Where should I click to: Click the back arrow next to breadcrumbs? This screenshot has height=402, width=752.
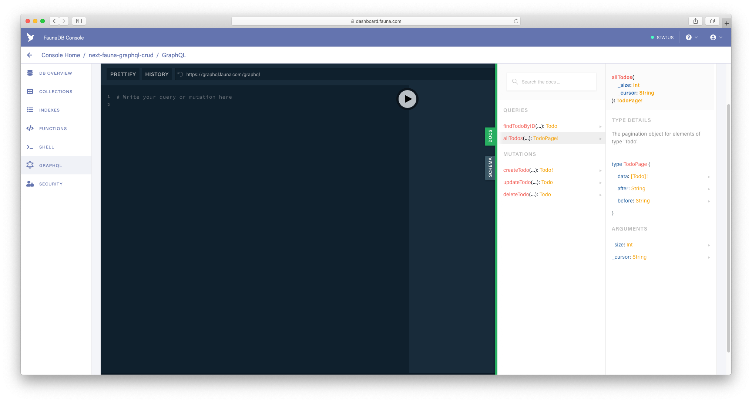(30, 55)
